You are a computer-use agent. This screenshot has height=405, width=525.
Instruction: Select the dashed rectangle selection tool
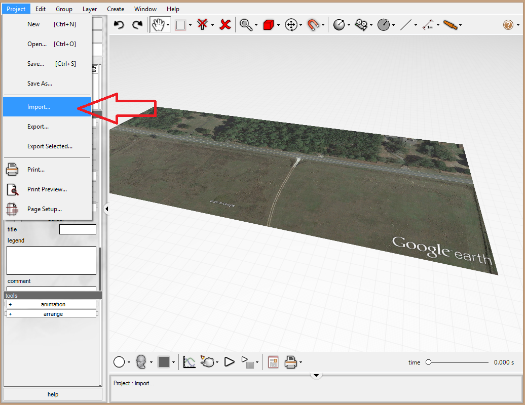(180, 25)
